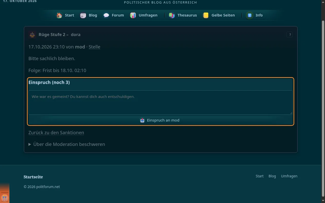Click the © 2026 politforum.net notice
The image size is (325, 203).
(42, 187)
